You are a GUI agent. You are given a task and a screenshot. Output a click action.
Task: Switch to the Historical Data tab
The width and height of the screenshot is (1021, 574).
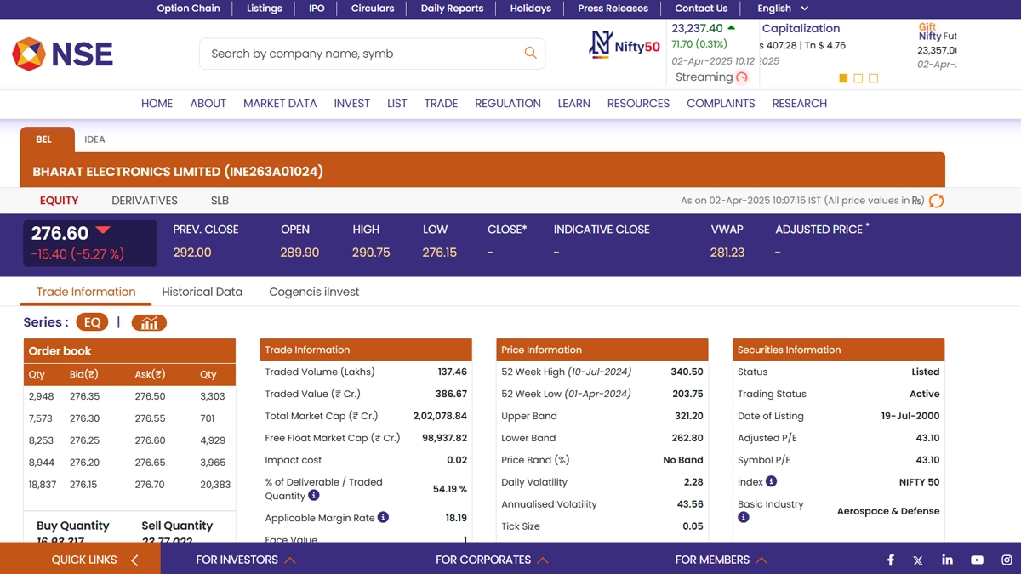(x=202, y=292)
